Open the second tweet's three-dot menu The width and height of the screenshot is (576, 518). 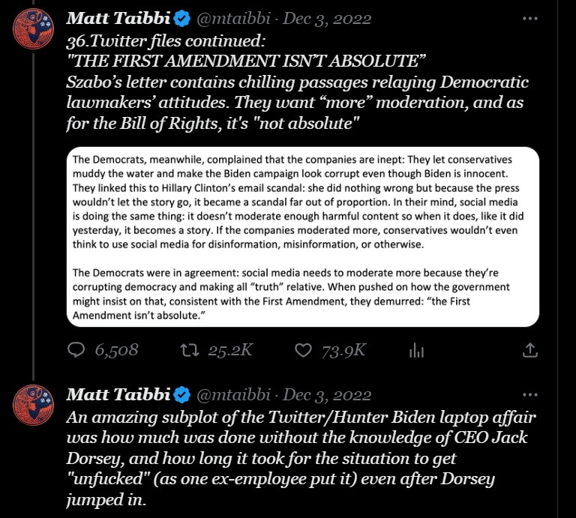pyautogui.click(x=529, y=394)
